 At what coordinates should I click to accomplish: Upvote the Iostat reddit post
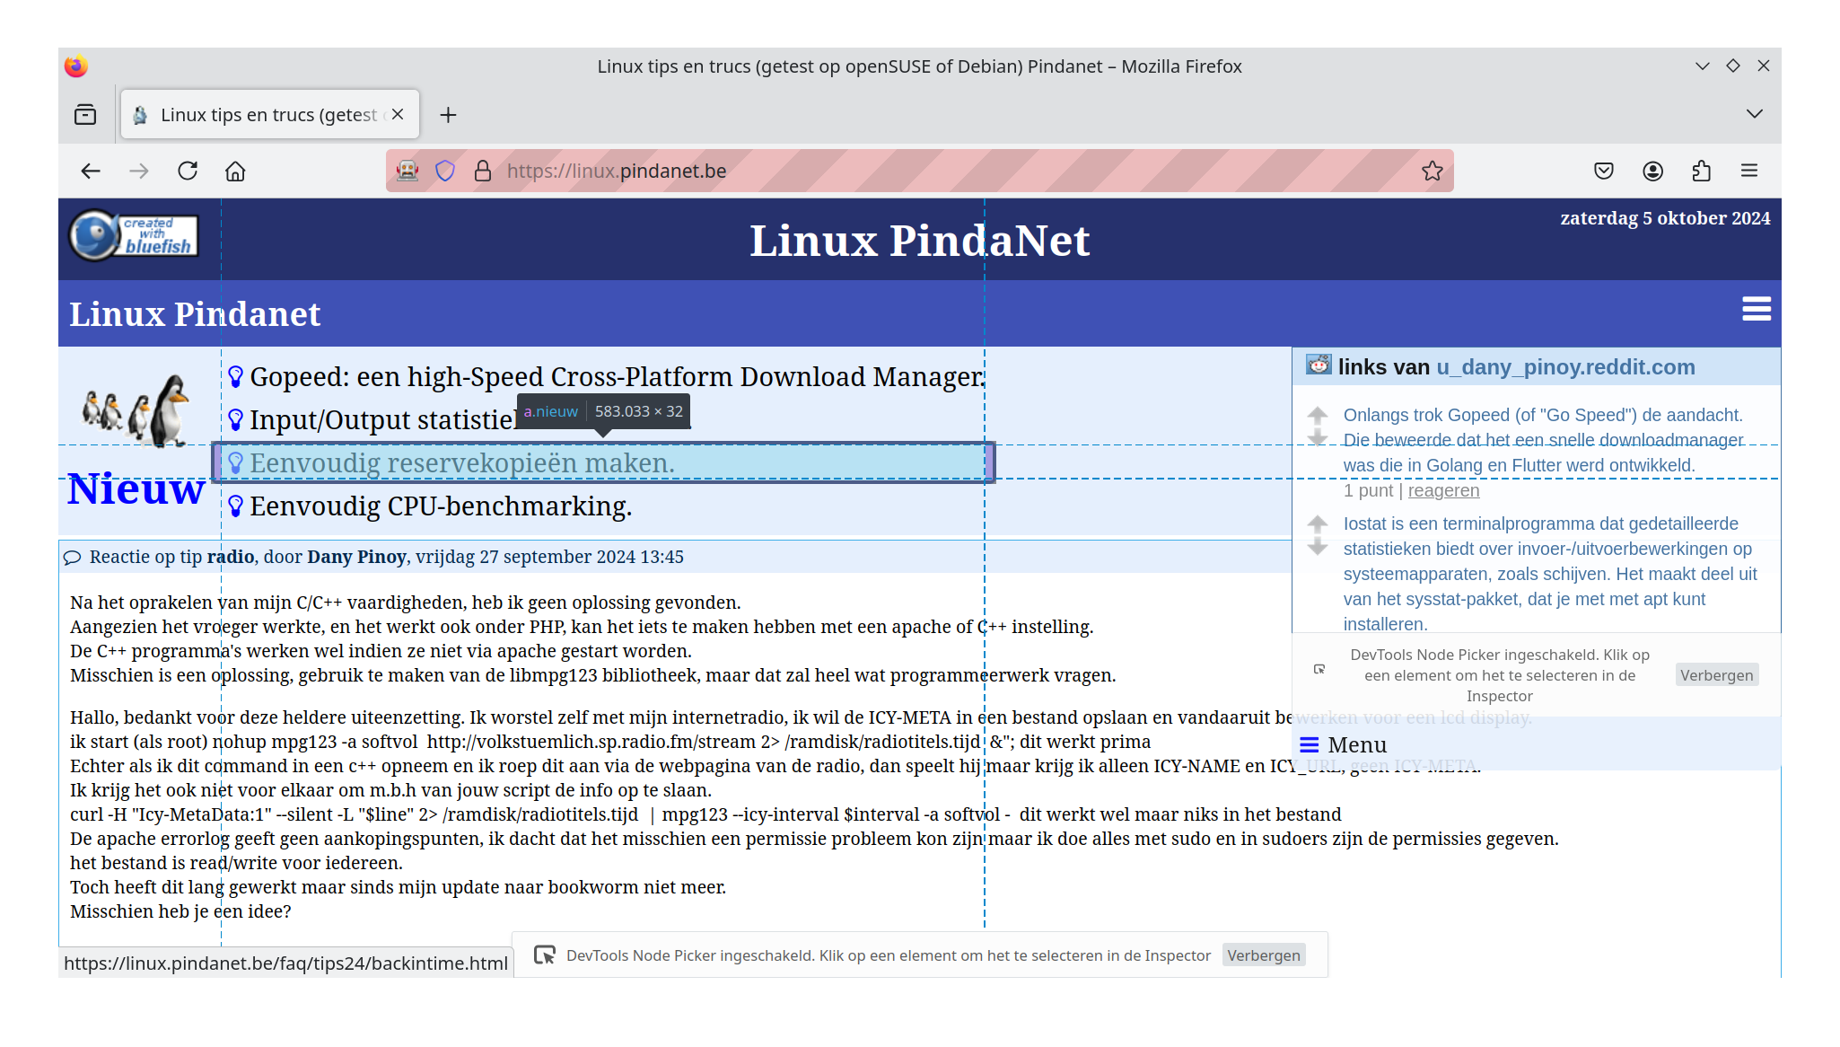click(x=1318, y=523)
